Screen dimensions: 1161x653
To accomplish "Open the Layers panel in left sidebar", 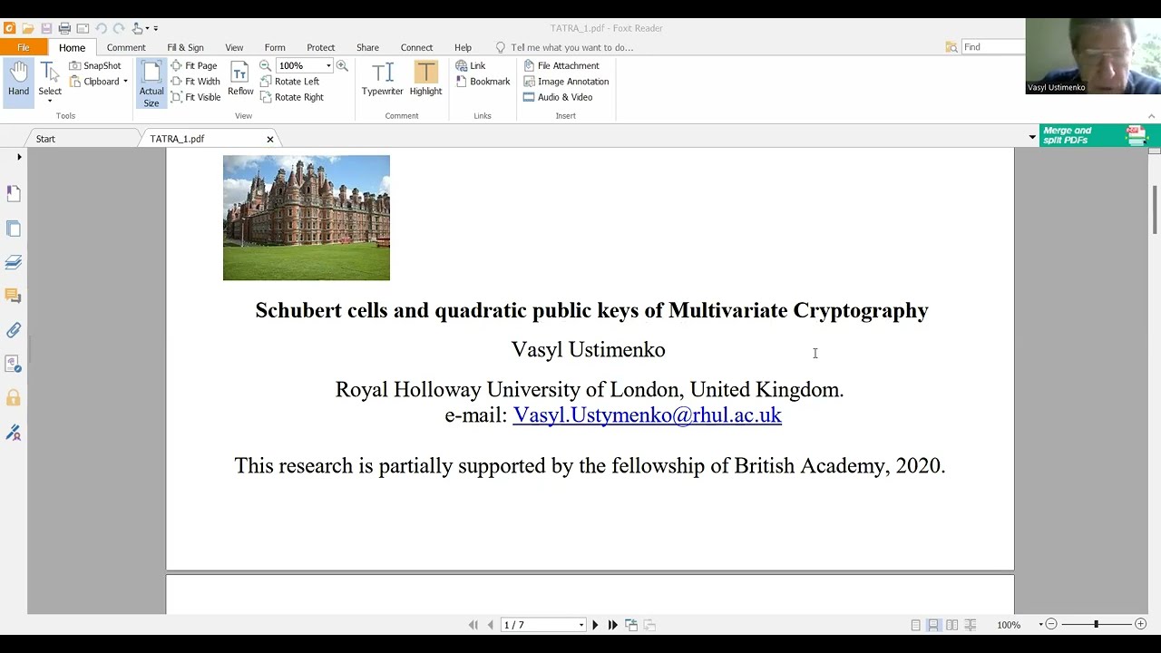I will click(14, 262).
